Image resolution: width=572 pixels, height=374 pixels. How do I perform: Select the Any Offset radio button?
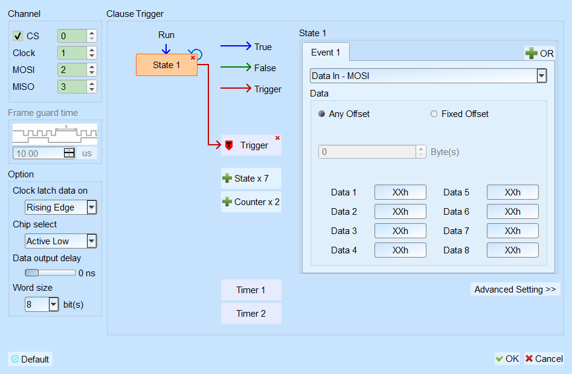pos(321,114)
